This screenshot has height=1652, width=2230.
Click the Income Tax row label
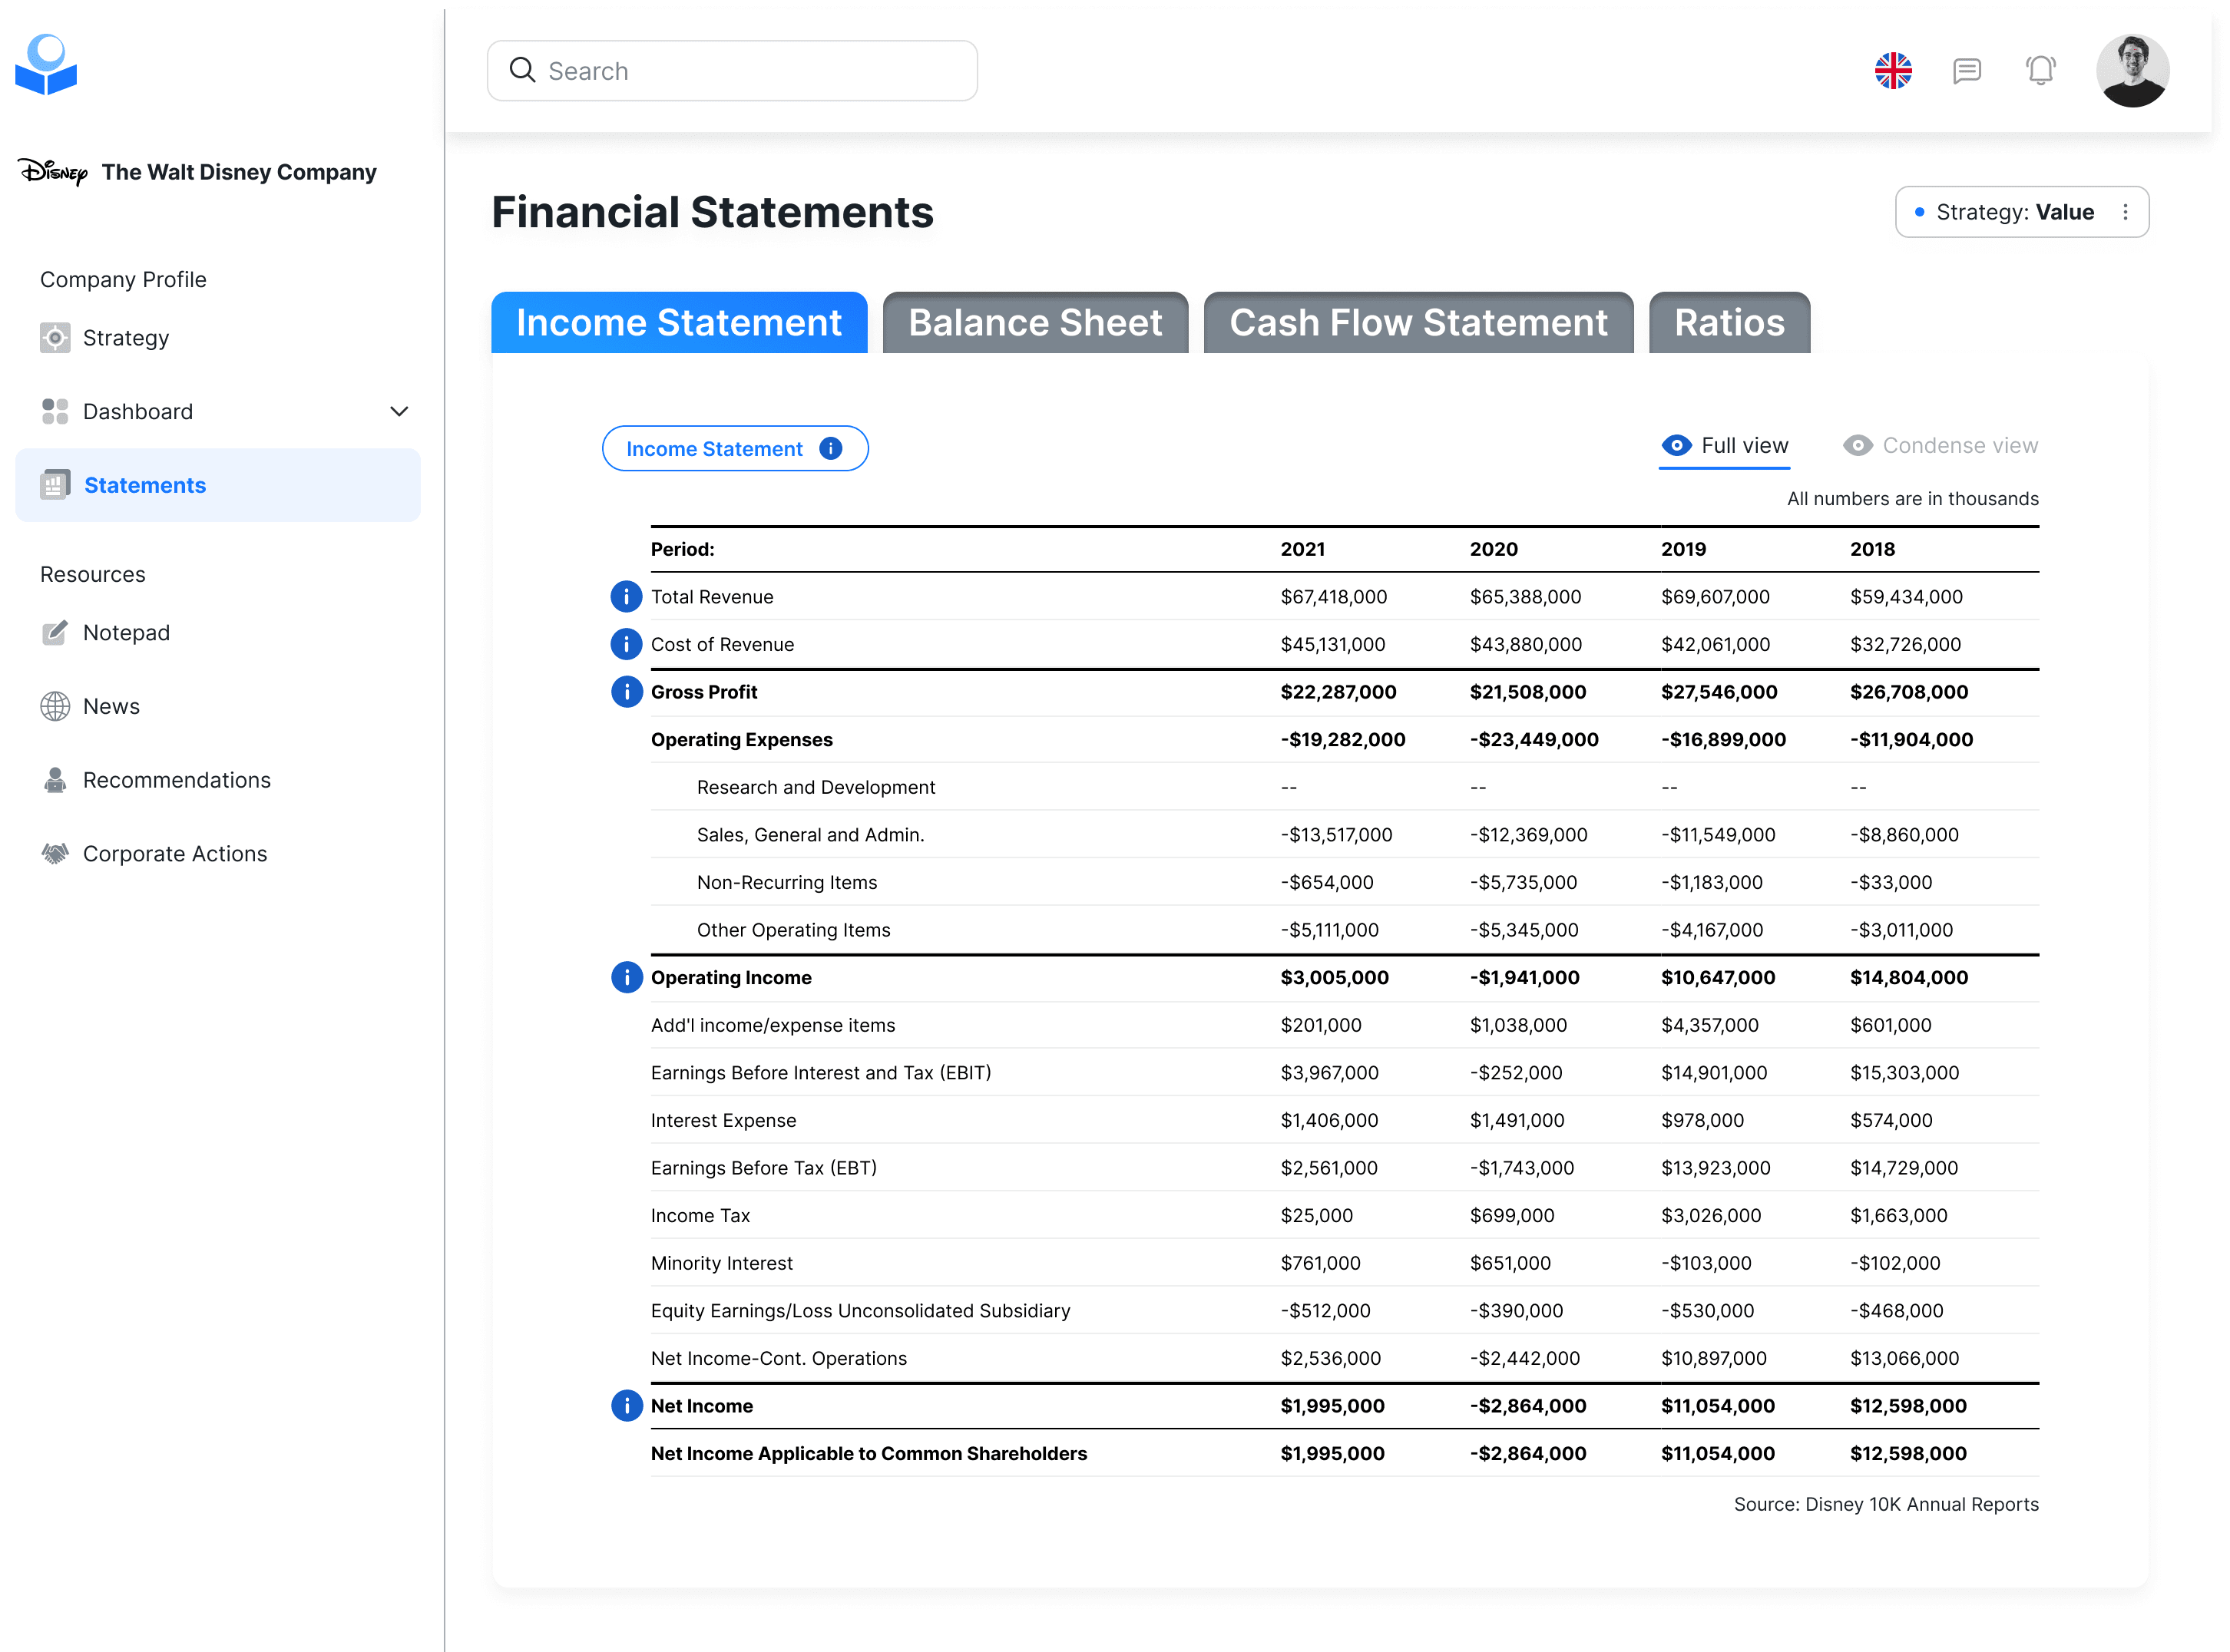[x=700, y=1216]
